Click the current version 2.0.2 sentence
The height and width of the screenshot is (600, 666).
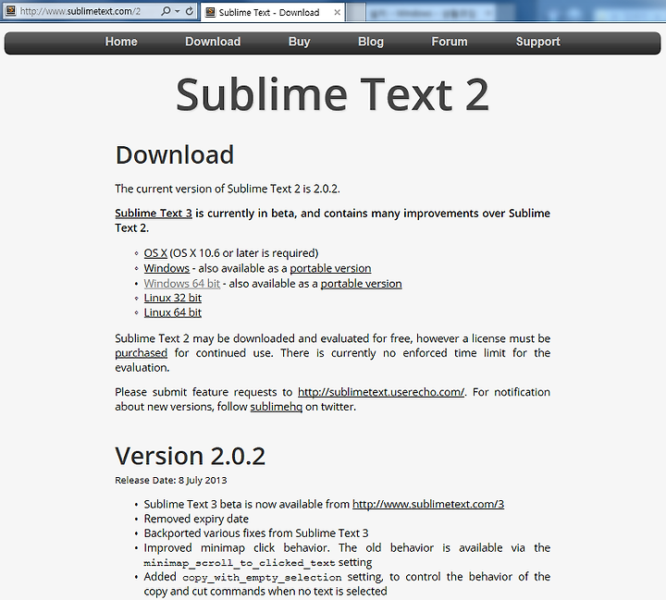228,189
